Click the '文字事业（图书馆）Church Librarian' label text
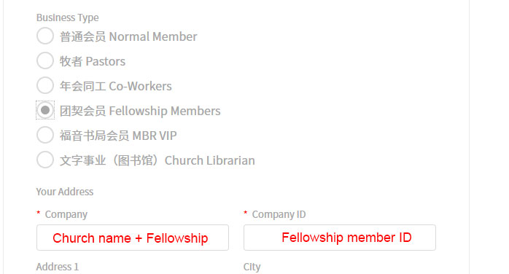The height and width of the screenshot is (274, 509). pos(157,160)
